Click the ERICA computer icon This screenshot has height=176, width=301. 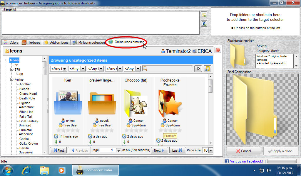pyautogui.click(x=195, y=51)
